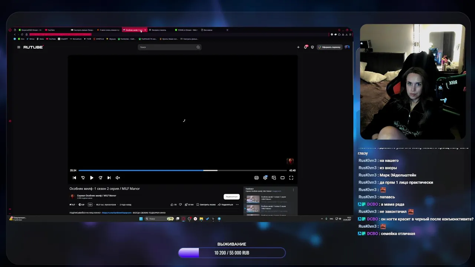Click the shield icon in header
Image resolution: width=475 pixels, height=267 pixels.
pos(312,47)
